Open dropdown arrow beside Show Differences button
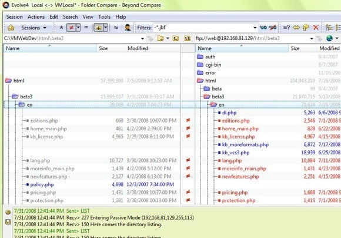341x238 pixels. tap(78, 28)
